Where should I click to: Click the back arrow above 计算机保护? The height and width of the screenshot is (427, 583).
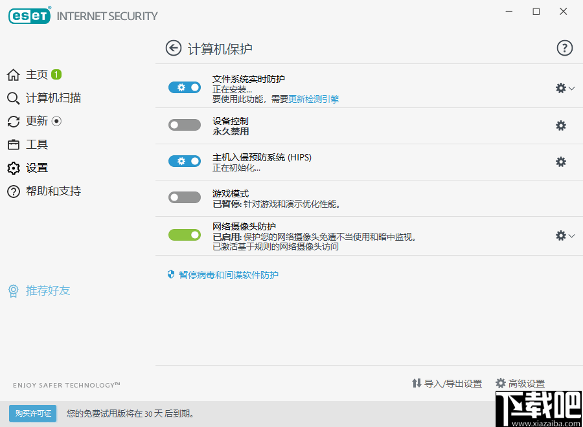tap(173, 48)
